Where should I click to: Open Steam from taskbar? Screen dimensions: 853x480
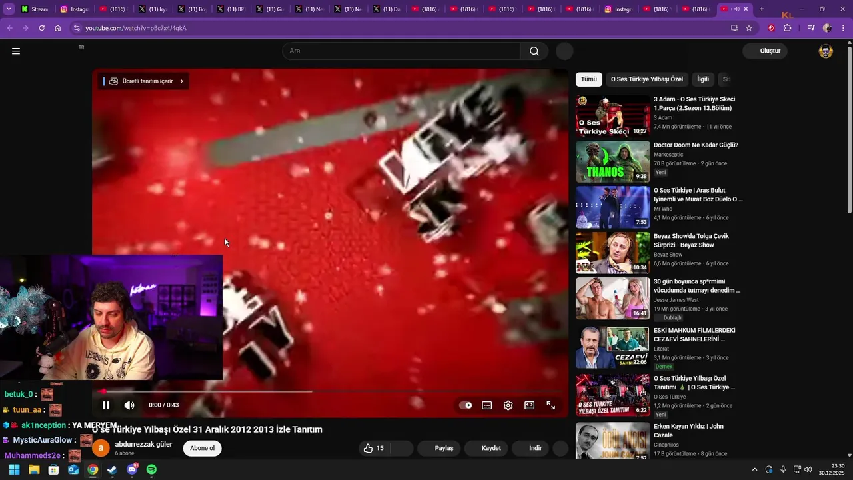(112, 469)
